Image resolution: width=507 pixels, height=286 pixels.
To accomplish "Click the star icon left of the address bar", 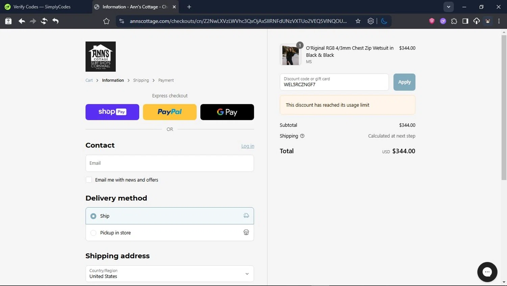I will (x=106, y=21).
